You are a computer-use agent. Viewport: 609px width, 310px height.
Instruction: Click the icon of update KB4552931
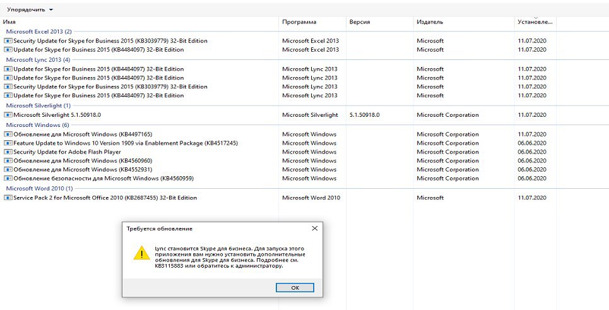tap(8, 169)
